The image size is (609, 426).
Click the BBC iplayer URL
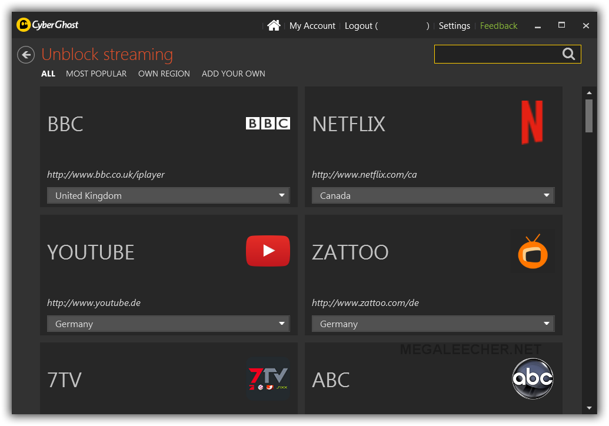(x=106, y=175)
